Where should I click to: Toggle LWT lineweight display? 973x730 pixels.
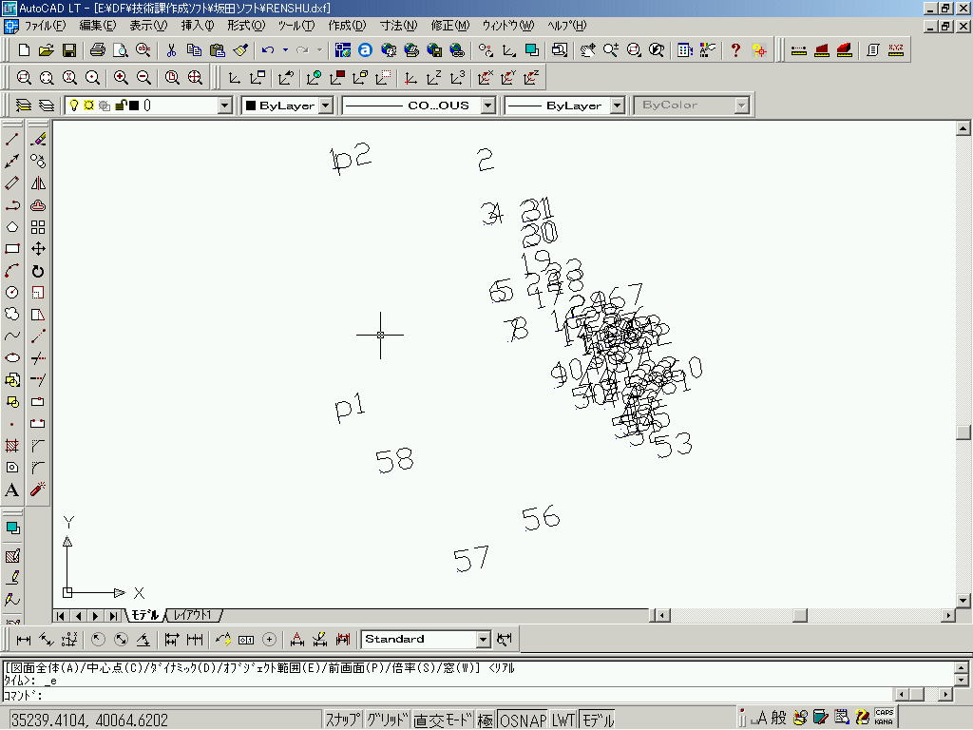point(563,720)
